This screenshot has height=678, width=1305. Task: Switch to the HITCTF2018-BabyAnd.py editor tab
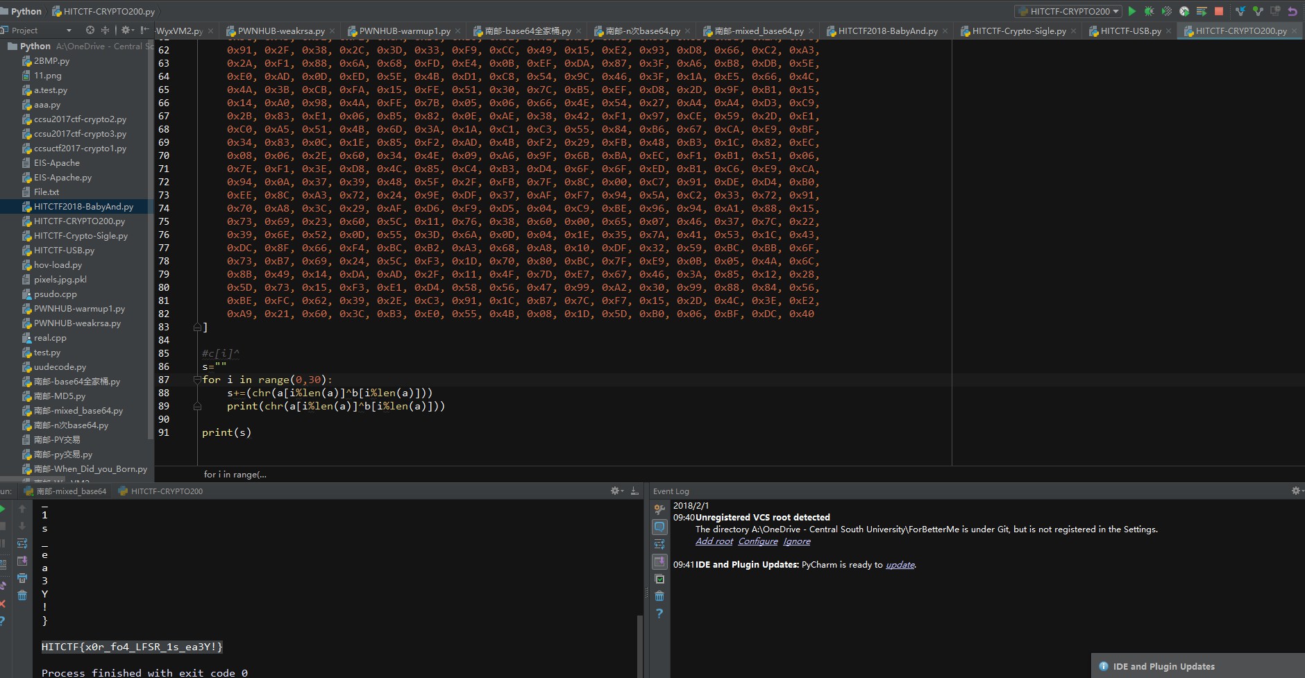point(887,31)
